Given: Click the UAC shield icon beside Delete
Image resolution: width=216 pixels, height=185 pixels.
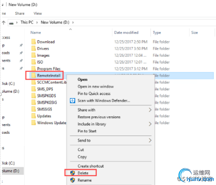Looking at the screenshot, I should pos(72,173).
